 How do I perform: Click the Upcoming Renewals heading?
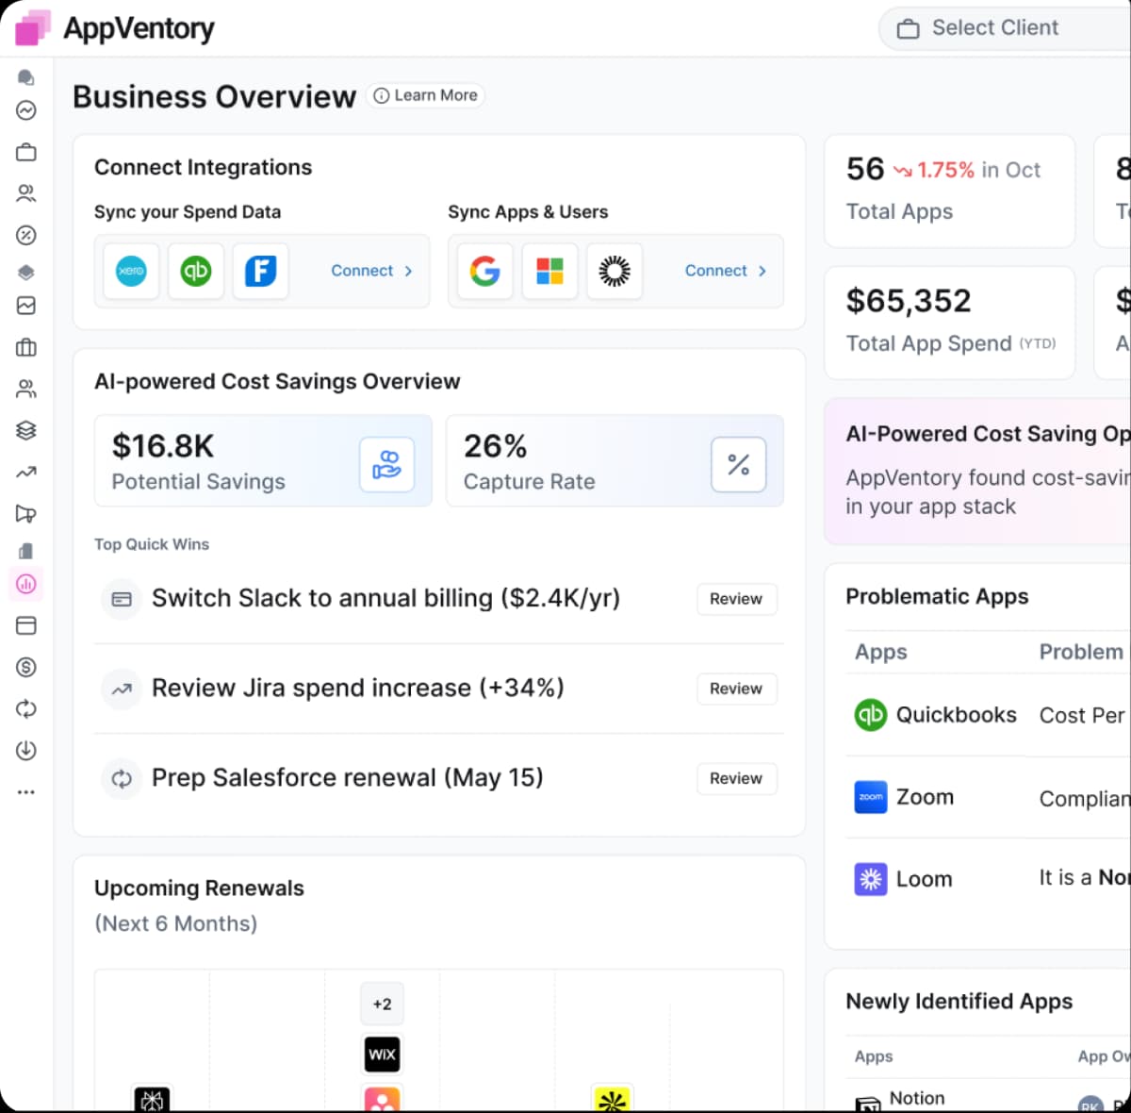click(x=199, y=889)
